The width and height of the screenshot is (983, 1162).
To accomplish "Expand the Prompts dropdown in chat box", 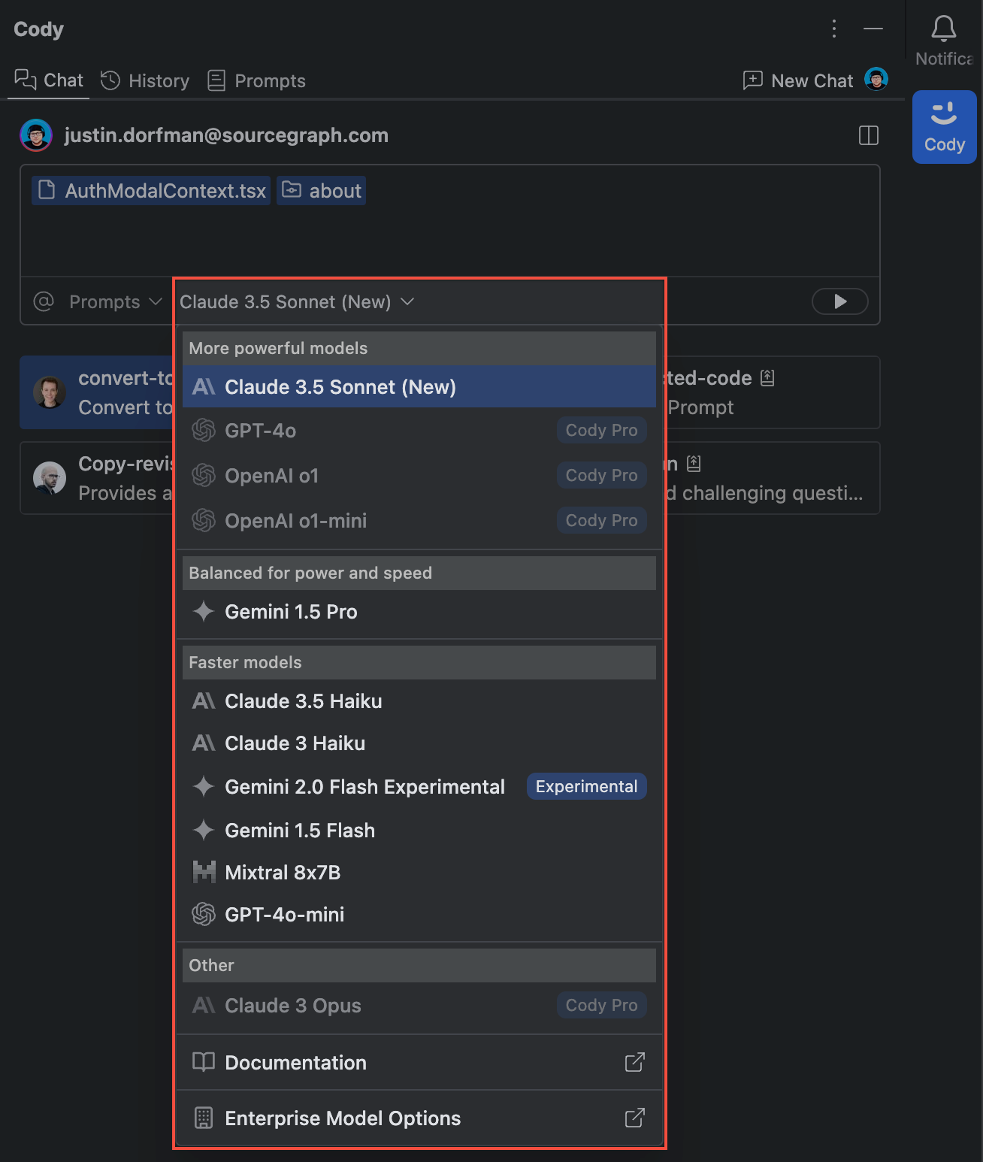I will (x=115, y=301).
